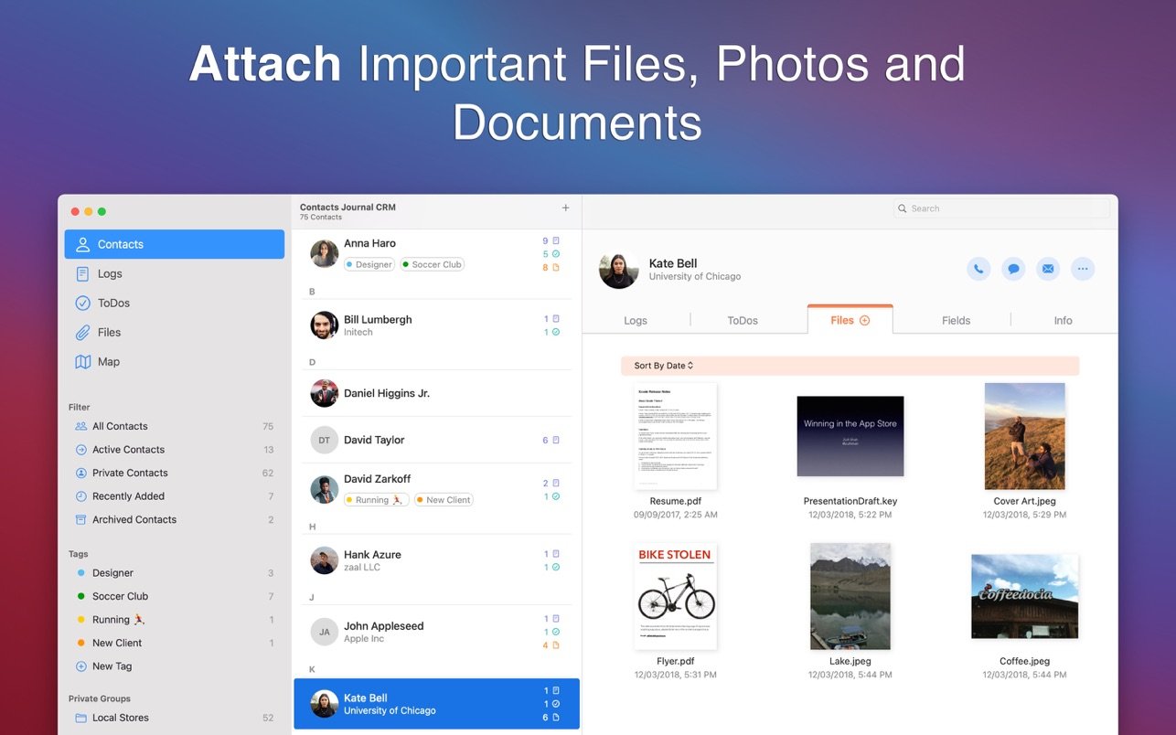Send message via chat bubble icon
Screen dimensions: 1176x735
click(1012, 269)
